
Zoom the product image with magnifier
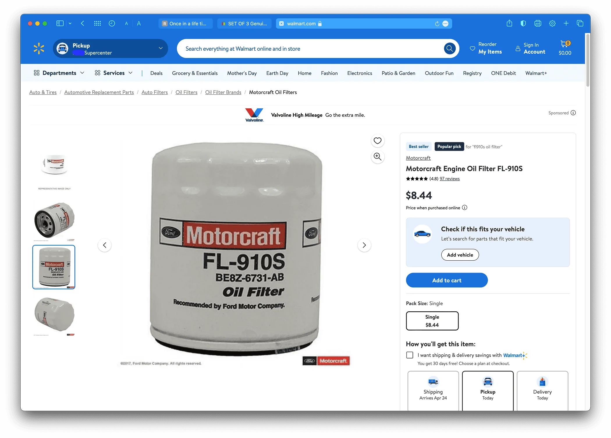tap(377, 157)
